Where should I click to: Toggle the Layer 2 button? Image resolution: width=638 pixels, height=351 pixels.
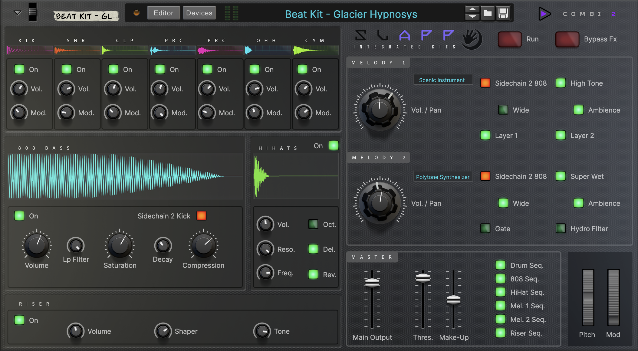pyautogui.click(x=561, y=135)
